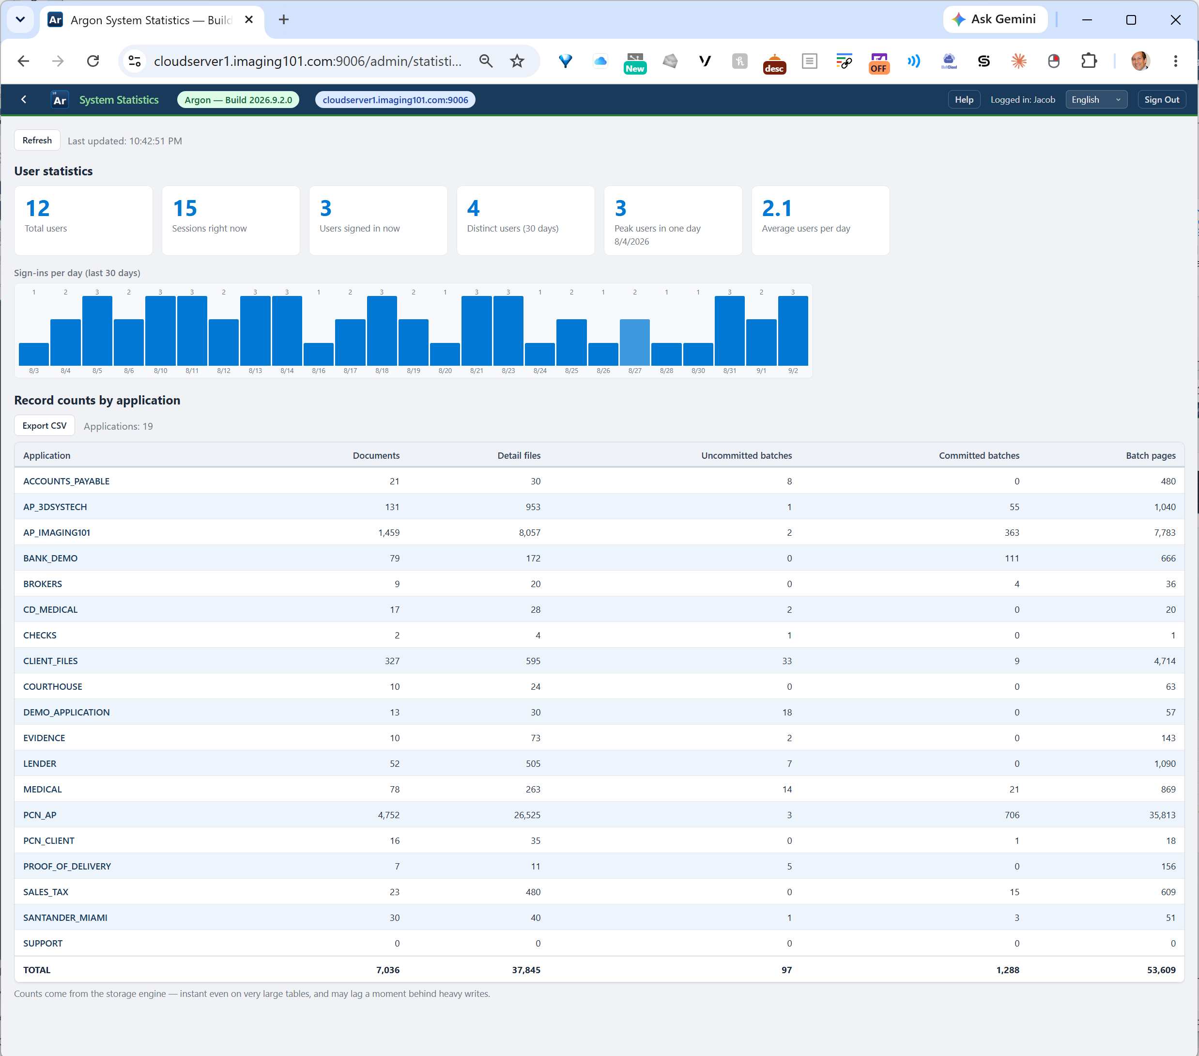Click AP_IMAGING101 documents value 1,459
Screen dimensions: 1199x1056
click(389, 533)
